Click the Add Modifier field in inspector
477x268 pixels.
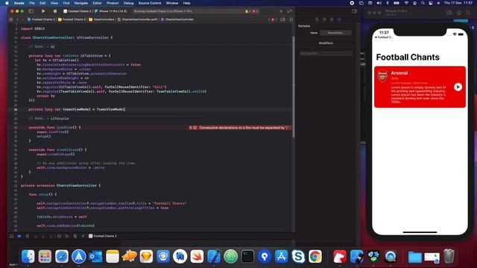tap(326, 54)
